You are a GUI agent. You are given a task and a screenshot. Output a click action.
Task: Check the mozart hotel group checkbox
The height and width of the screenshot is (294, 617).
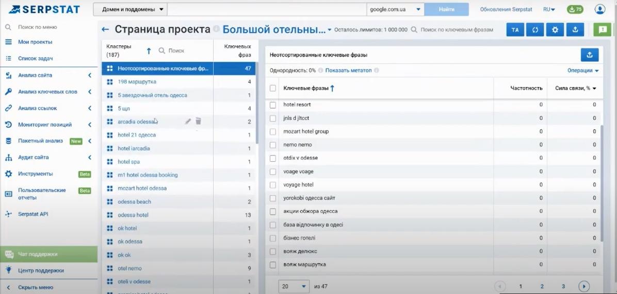[x=273, y=131]
